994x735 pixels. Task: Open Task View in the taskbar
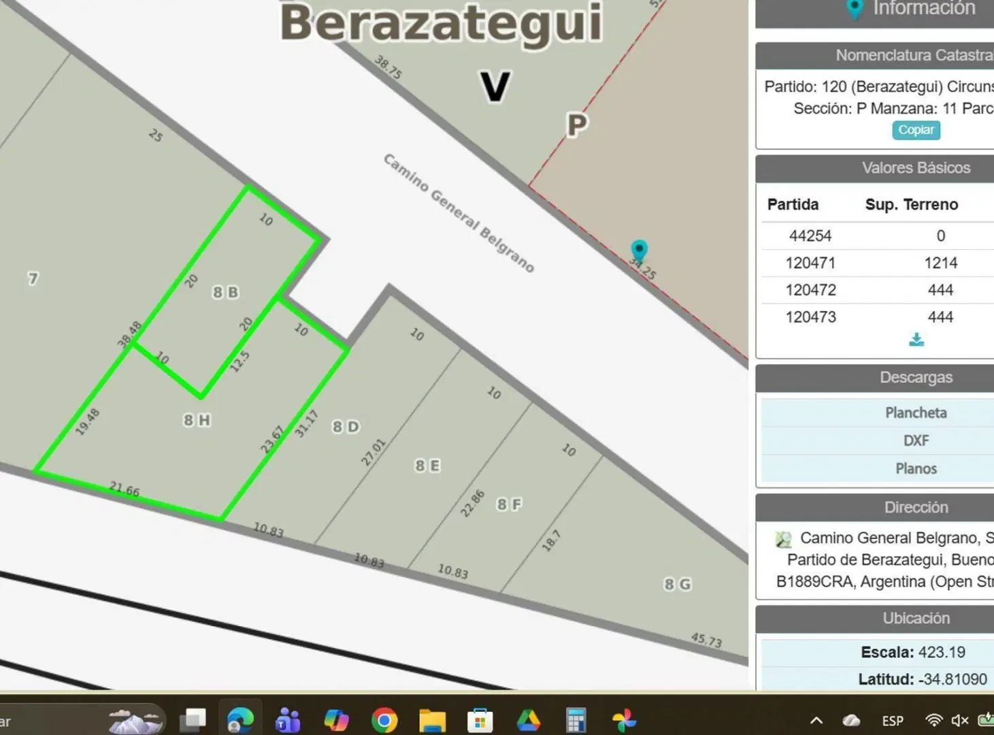pos(193,719)
